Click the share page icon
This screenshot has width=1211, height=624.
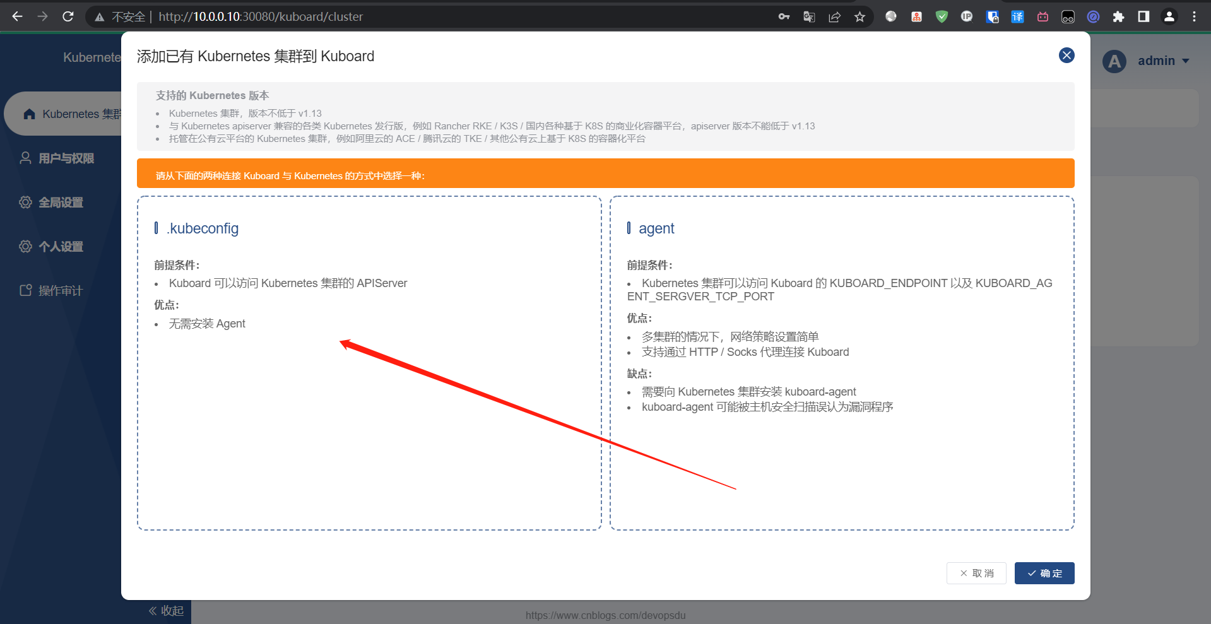pos(834,17)
